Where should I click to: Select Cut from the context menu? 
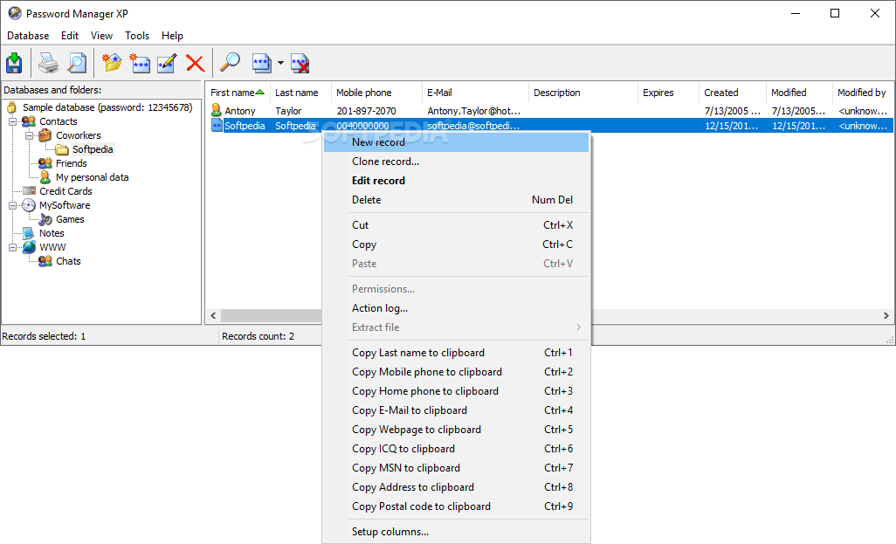coord(456,225)
